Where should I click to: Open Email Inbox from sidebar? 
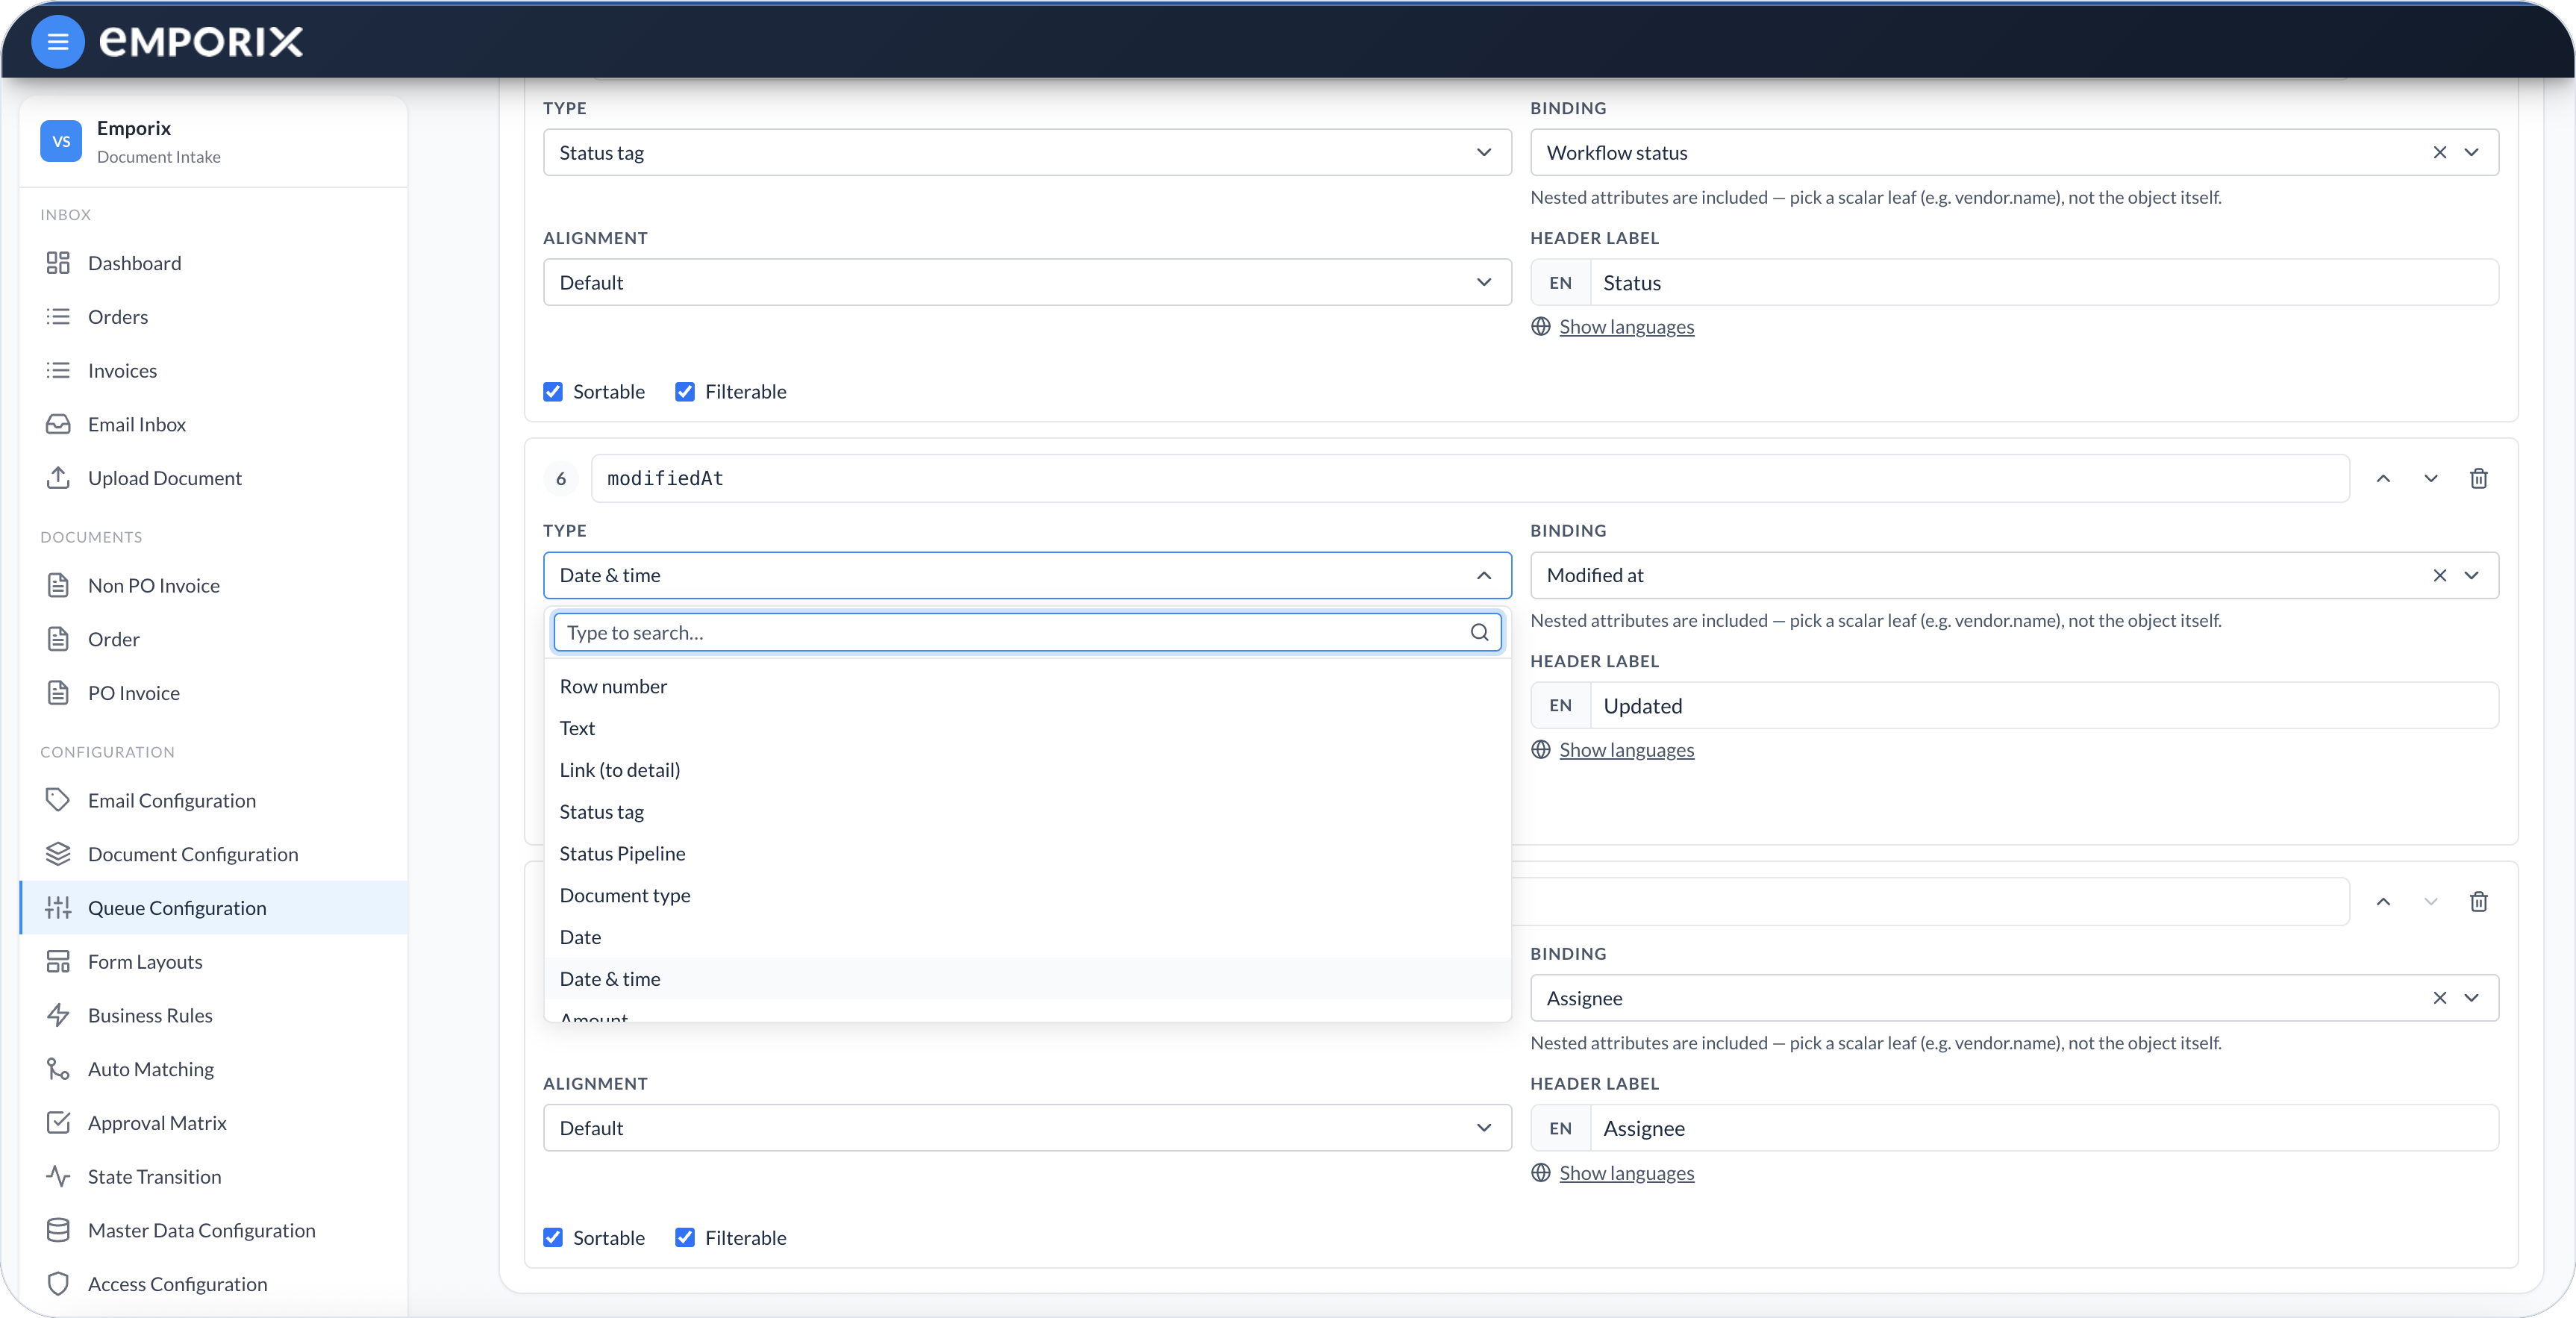[x=213, y=424]
